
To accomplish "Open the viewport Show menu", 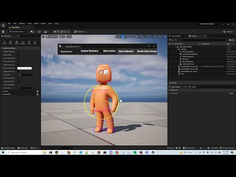I will (x=69, y=36).
